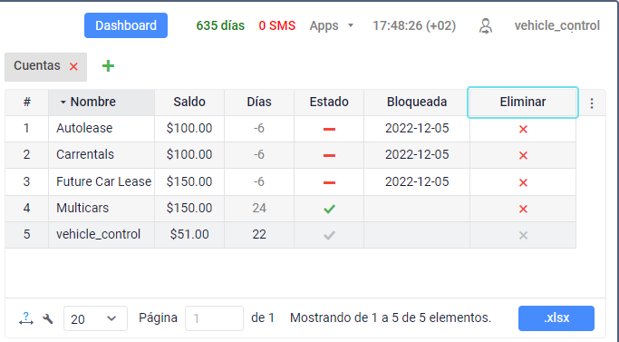
Task: Close the Cuentas tab
Action: pyautogui.click(x=73, y=66)
